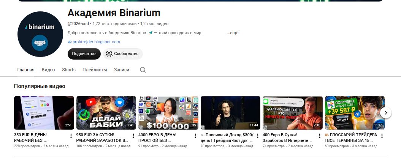Open options menu for '950 EUR ЗА СУТКИ!' video
Image resolution: width=401 pixels, height=159 pixels.
click(x=133, y=136)
